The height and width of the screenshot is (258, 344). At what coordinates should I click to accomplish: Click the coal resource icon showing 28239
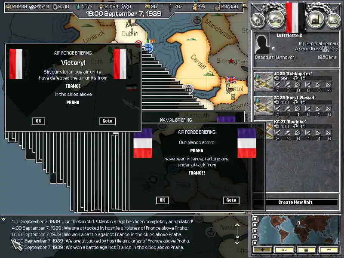[x=8, y=7]
